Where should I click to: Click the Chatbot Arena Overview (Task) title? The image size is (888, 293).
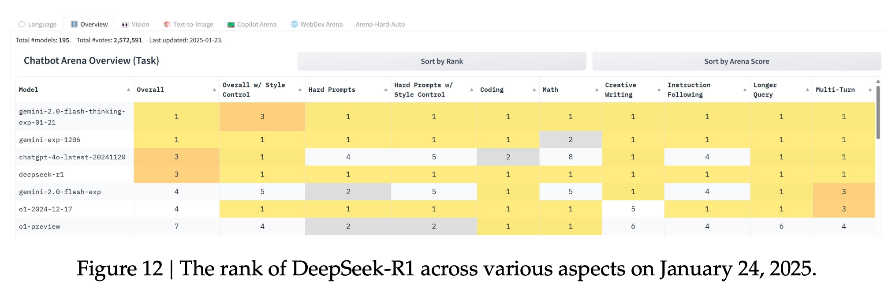[91, 61]
